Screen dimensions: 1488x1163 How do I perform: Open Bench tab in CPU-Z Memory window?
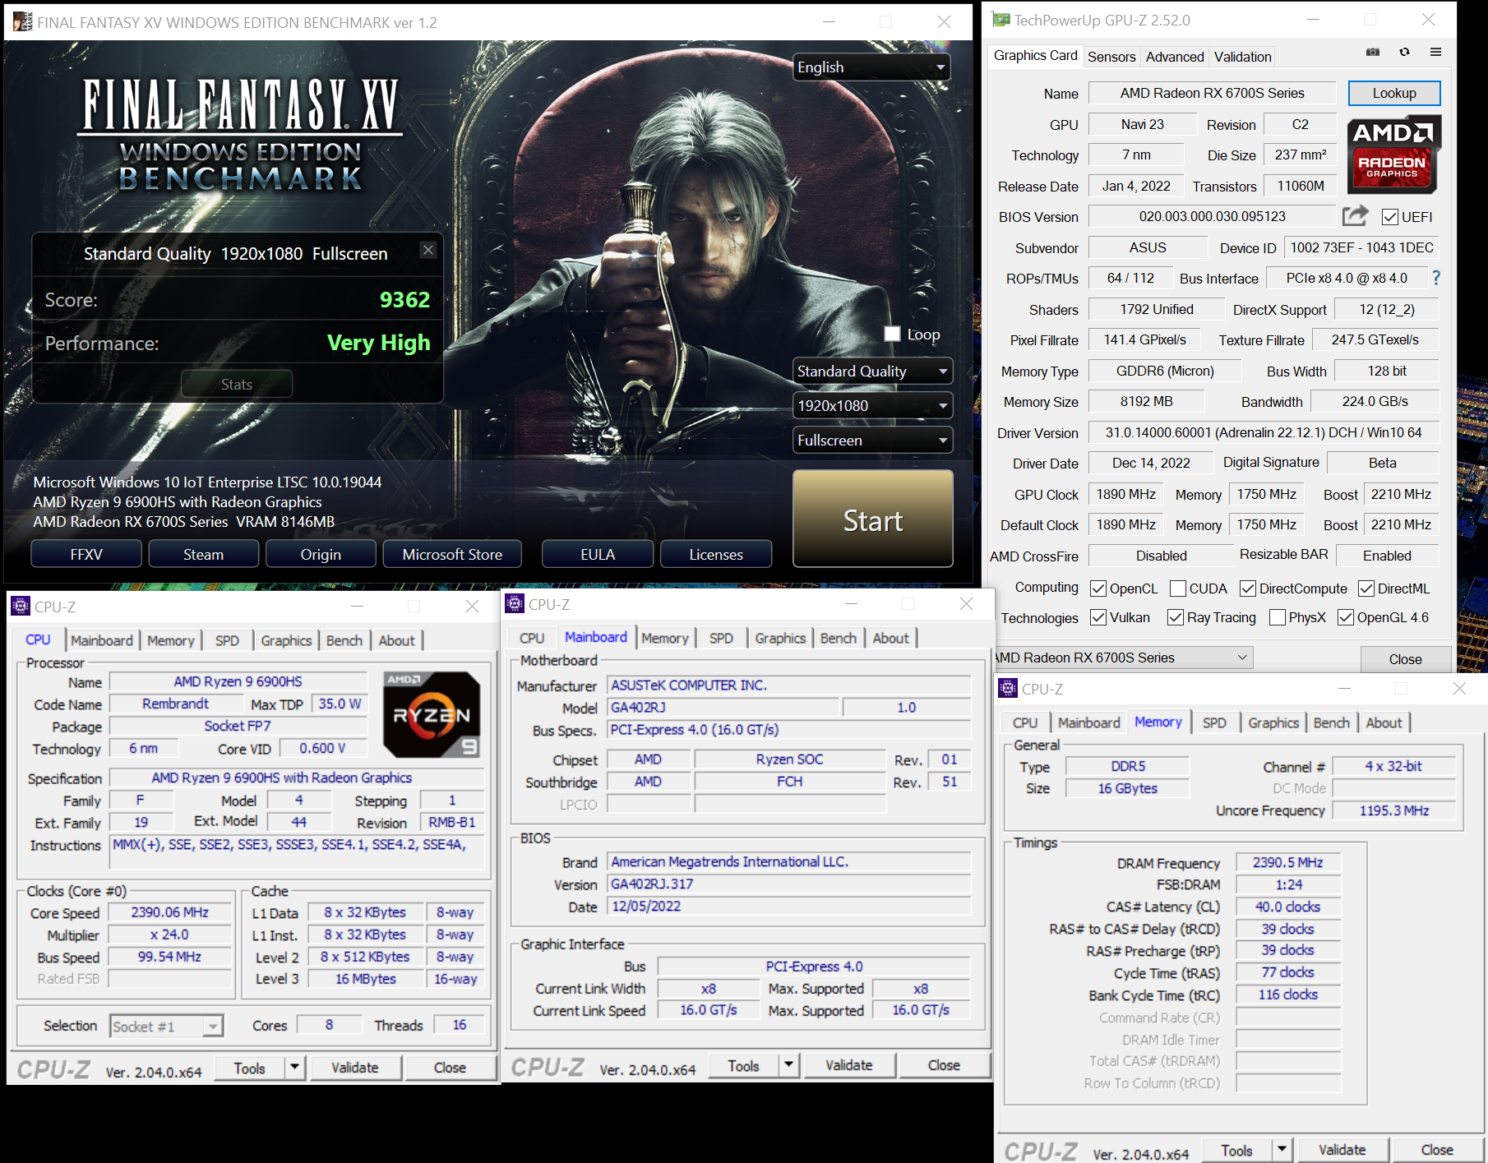tap(1331, 722)
